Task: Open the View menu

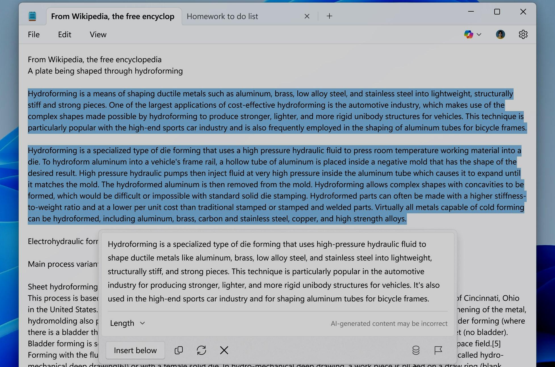Action: [98, 35]
